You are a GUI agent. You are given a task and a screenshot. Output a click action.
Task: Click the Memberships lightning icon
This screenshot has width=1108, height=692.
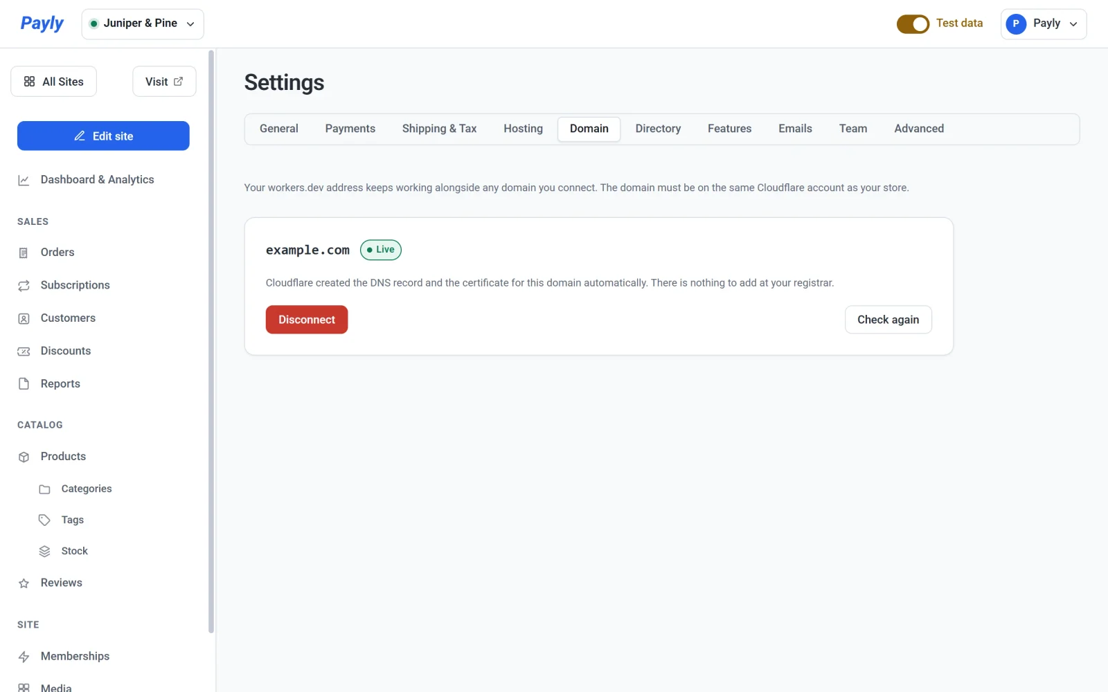[24, 657]
